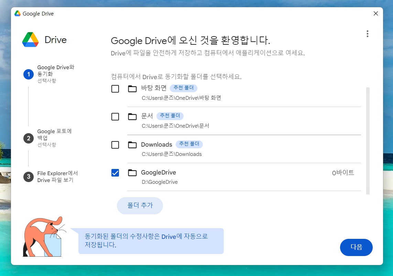Click the Google Drive에 오신 것을 환영합니다 heading
The image size is (393, 276).
click(x=190, y=40)
